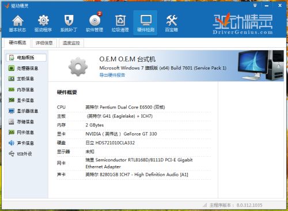Open the 基本状态 home icon
The image size is (288, 211).
[18, 21]
